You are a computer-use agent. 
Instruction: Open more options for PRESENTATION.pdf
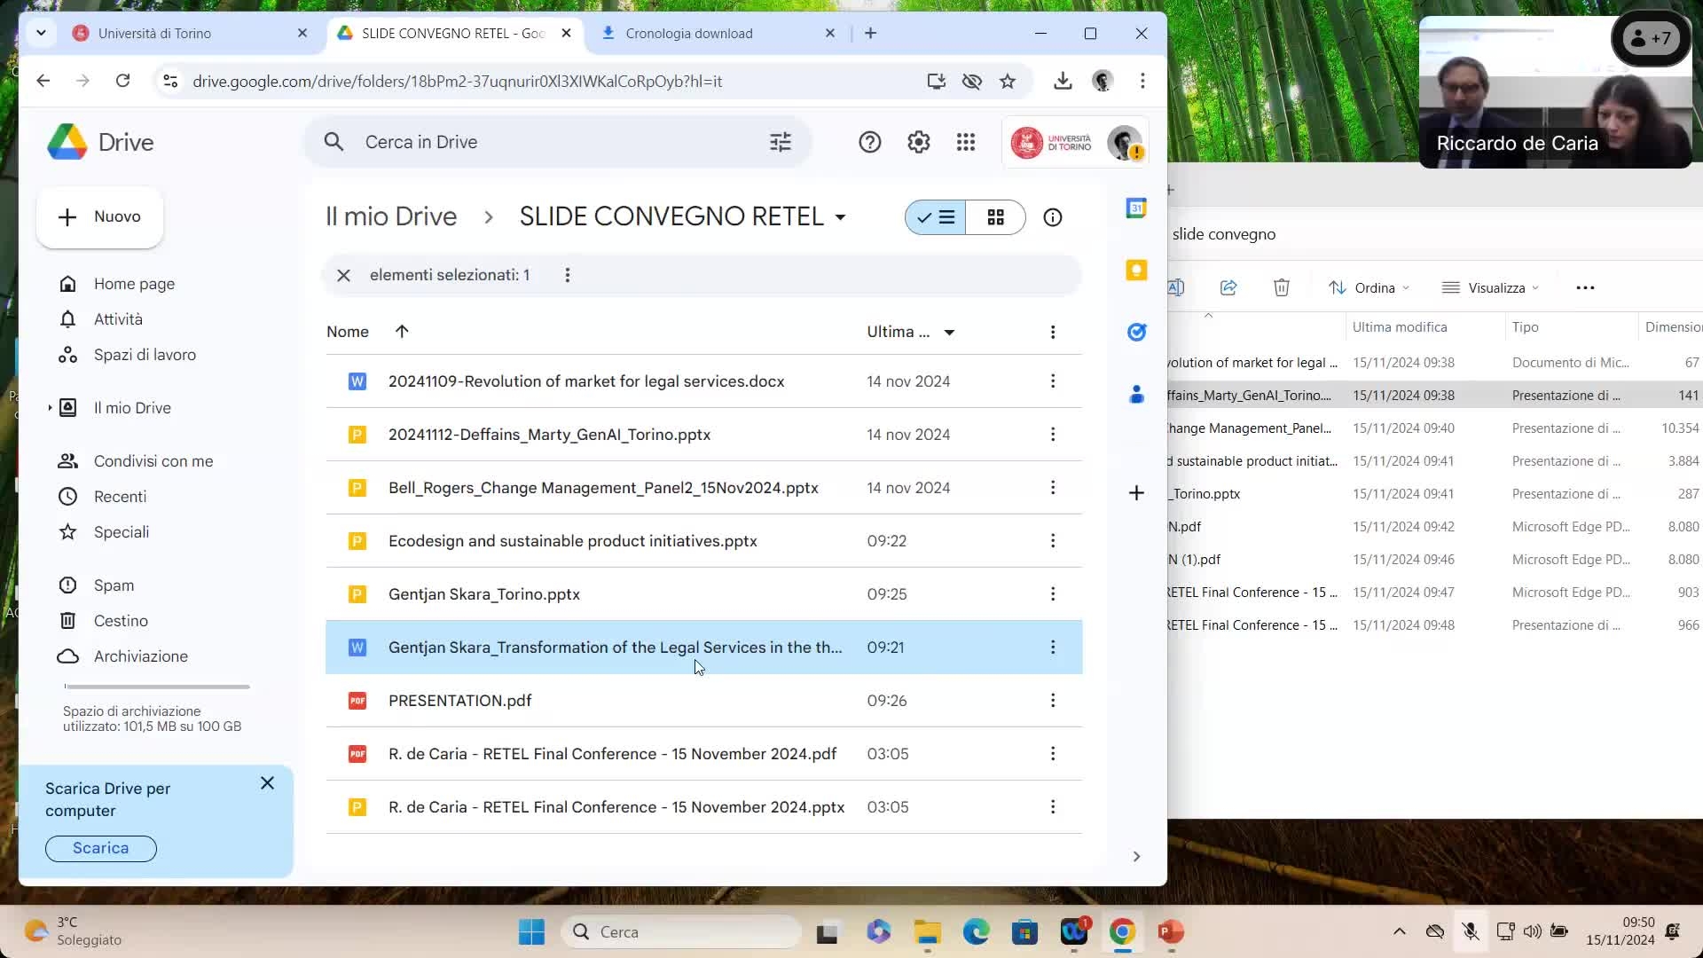(1053, 701)
